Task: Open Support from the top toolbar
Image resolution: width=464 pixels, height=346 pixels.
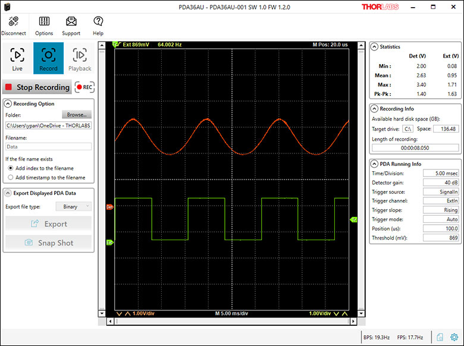Action: 71,22
